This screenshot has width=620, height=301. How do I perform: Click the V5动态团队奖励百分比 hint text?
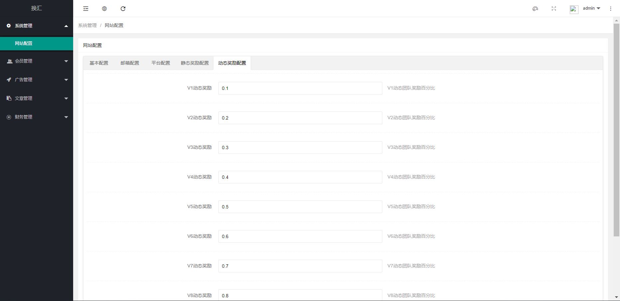coord(411,207)
